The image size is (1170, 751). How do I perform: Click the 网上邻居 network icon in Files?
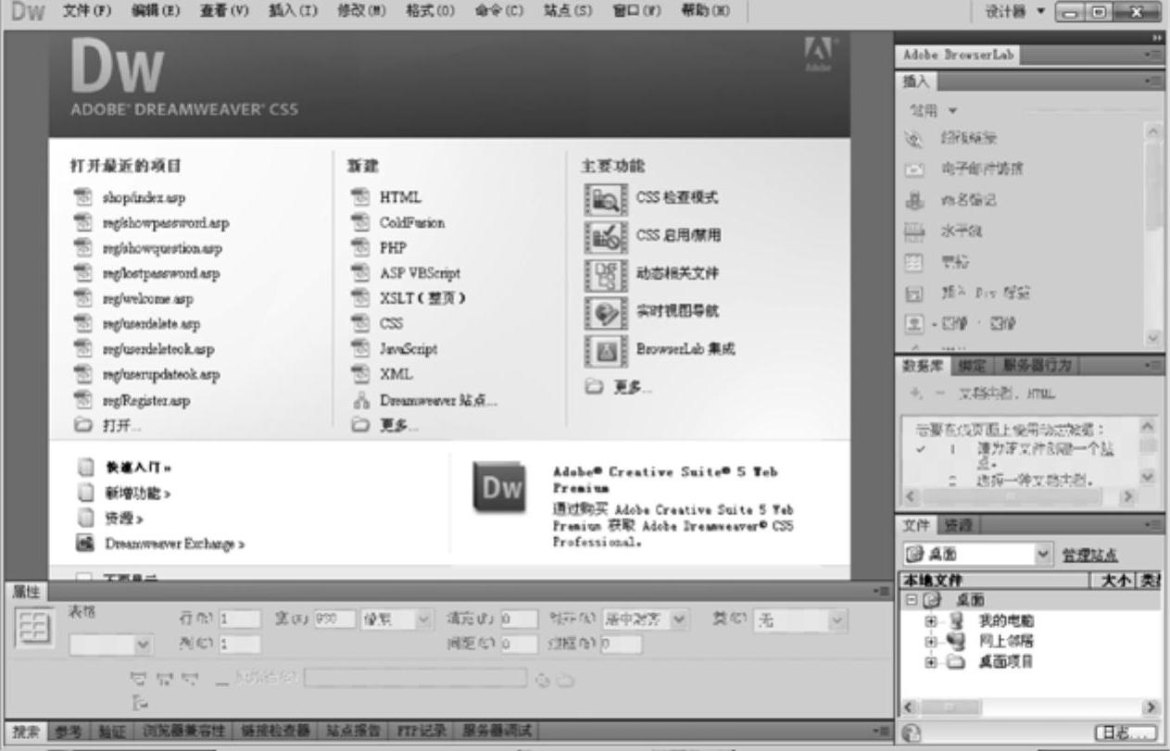957,641
